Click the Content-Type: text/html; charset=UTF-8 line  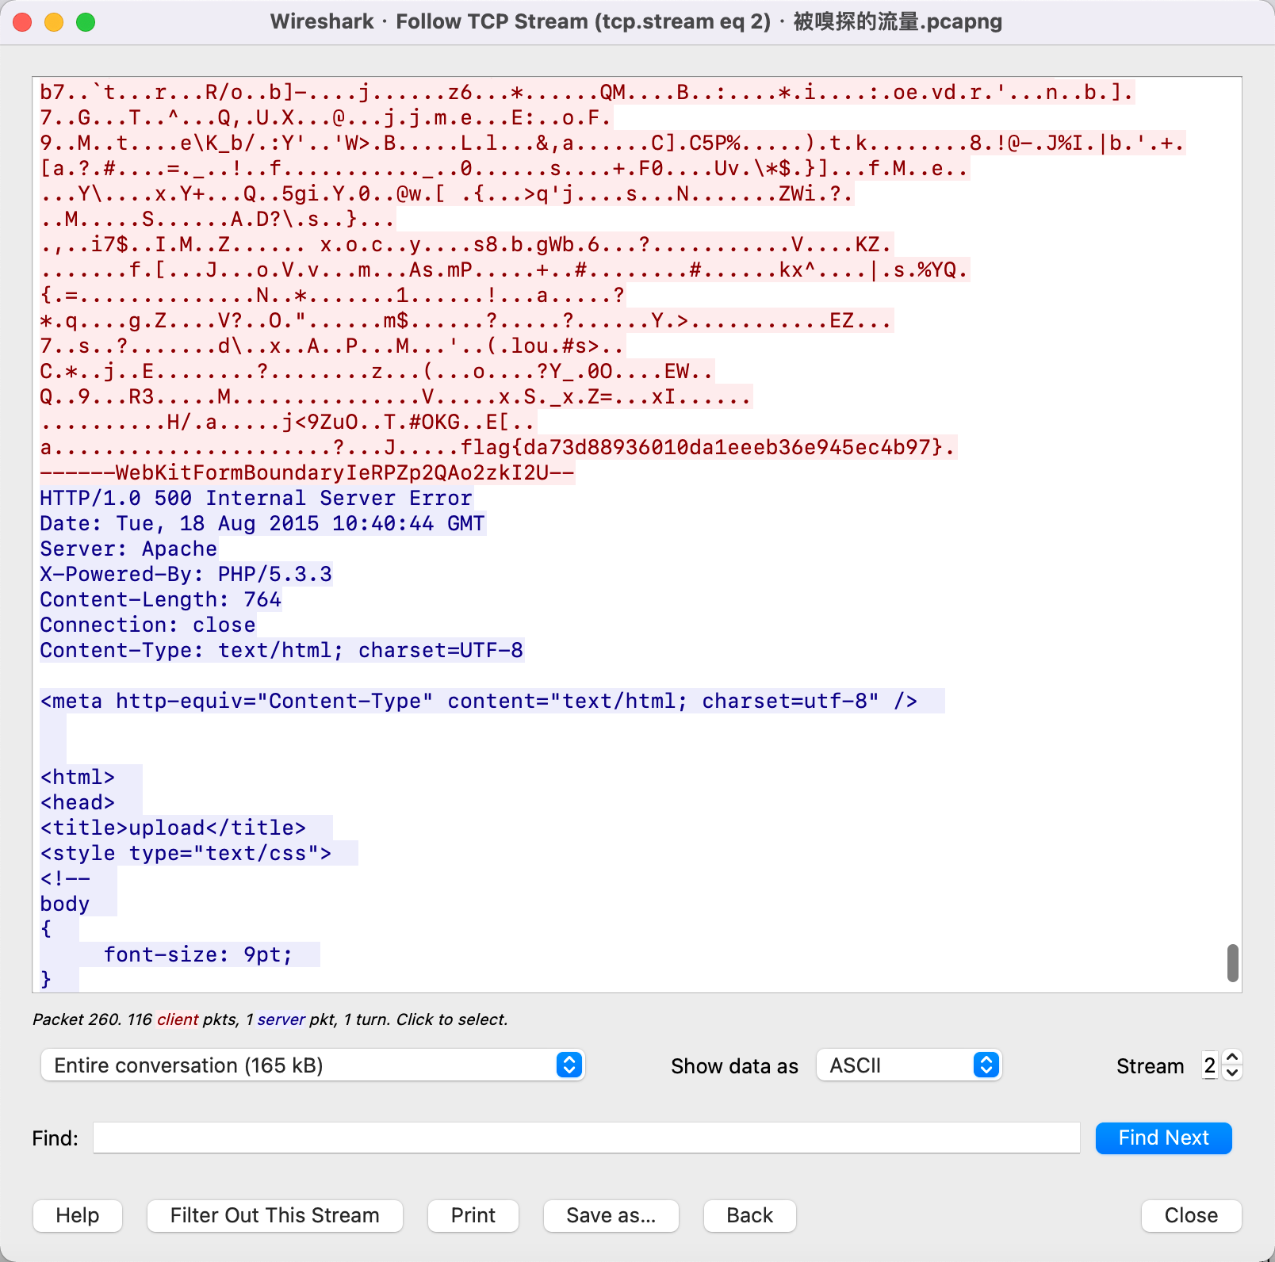(x=281, y=650)
